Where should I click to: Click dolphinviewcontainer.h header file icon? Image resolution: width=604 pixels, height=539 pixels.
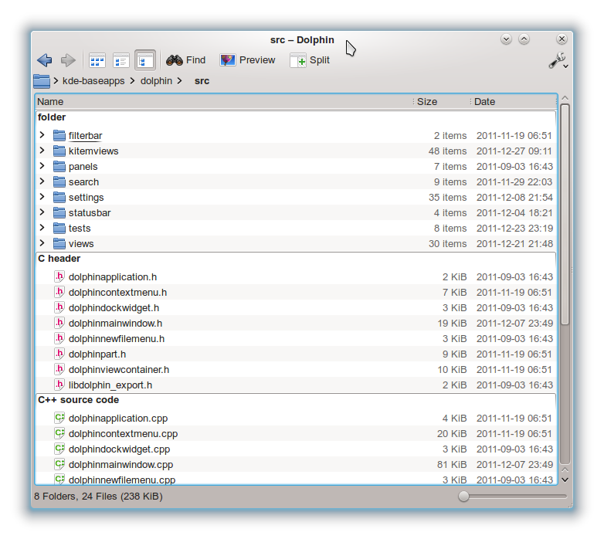tap(59, 369)
